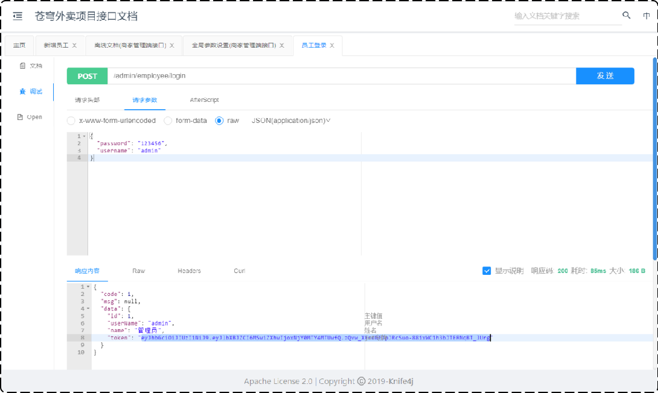658x393 pixels.
Task: Open the Open sidebar item
Action: [30, 117]
